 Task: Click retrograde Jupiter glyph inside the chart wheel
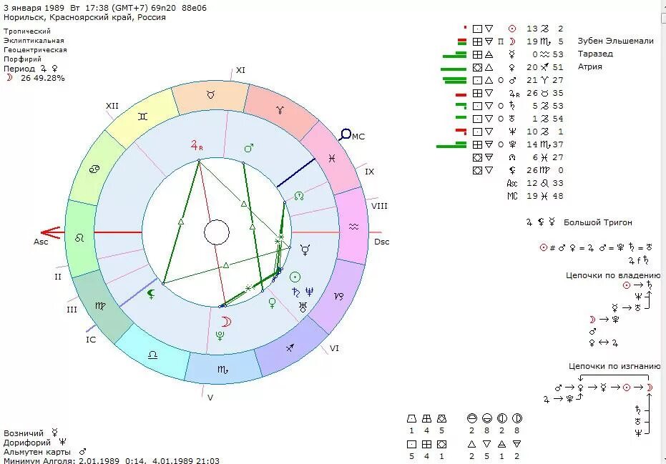tap(196, 146)
